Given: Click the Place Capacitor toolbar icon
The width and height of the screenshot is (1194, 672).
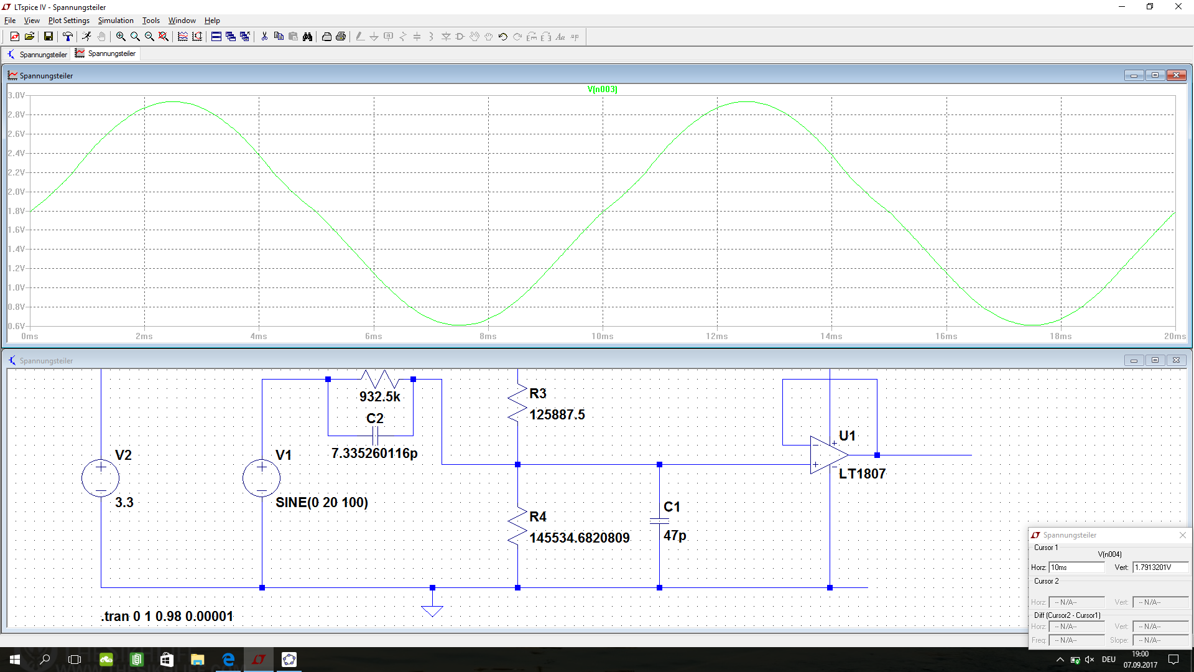Looking at the screenshot, I should (x=417, y=37).
